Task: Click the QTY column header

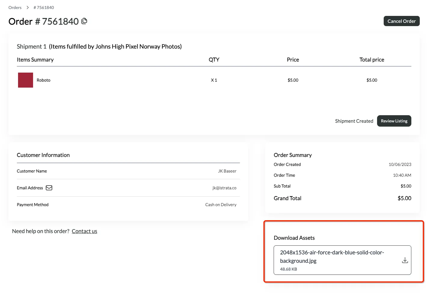Action: (x=214, y=60)
